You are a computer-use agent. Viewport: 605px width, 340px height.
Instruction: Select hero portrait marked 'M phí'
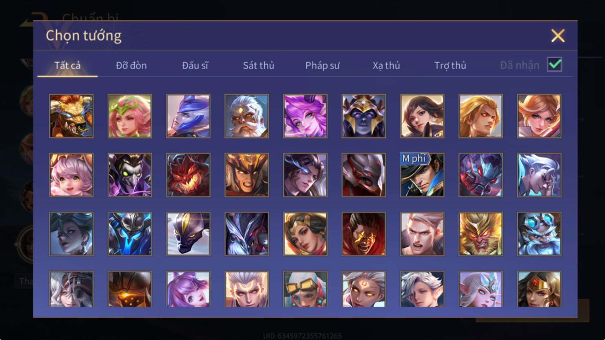pos(422,175)
